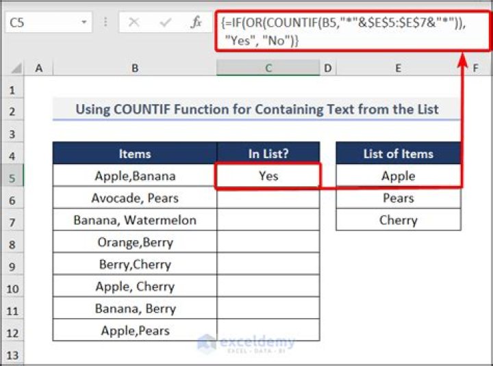Select column C header
493x366 pixels.
pos(268,68)
